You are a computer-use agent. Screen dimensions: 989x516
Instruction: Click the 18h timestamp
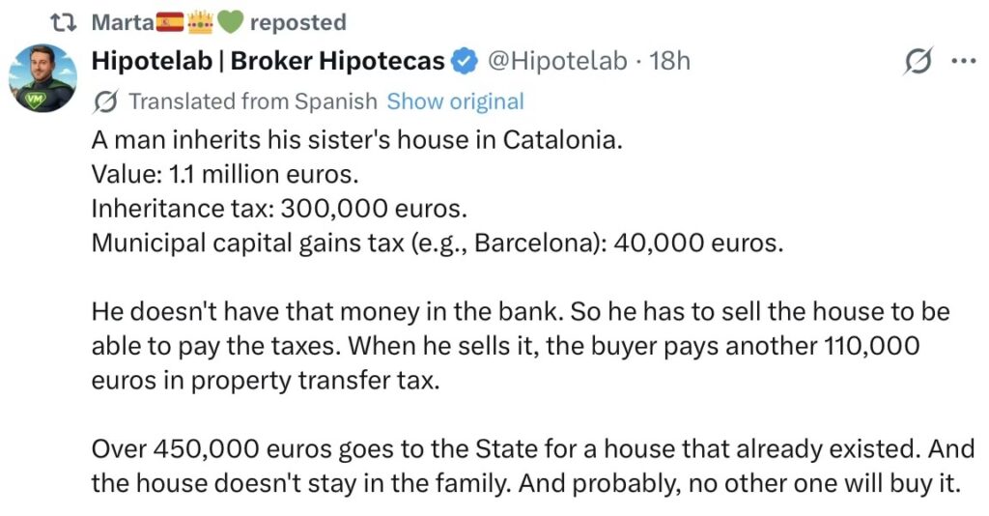click(x=670, y=62)
